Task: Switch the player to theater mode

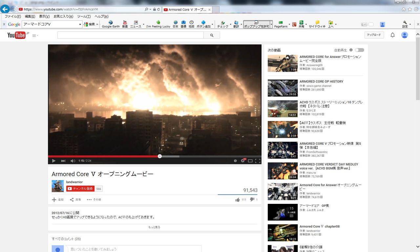Action: click(250, 161)
